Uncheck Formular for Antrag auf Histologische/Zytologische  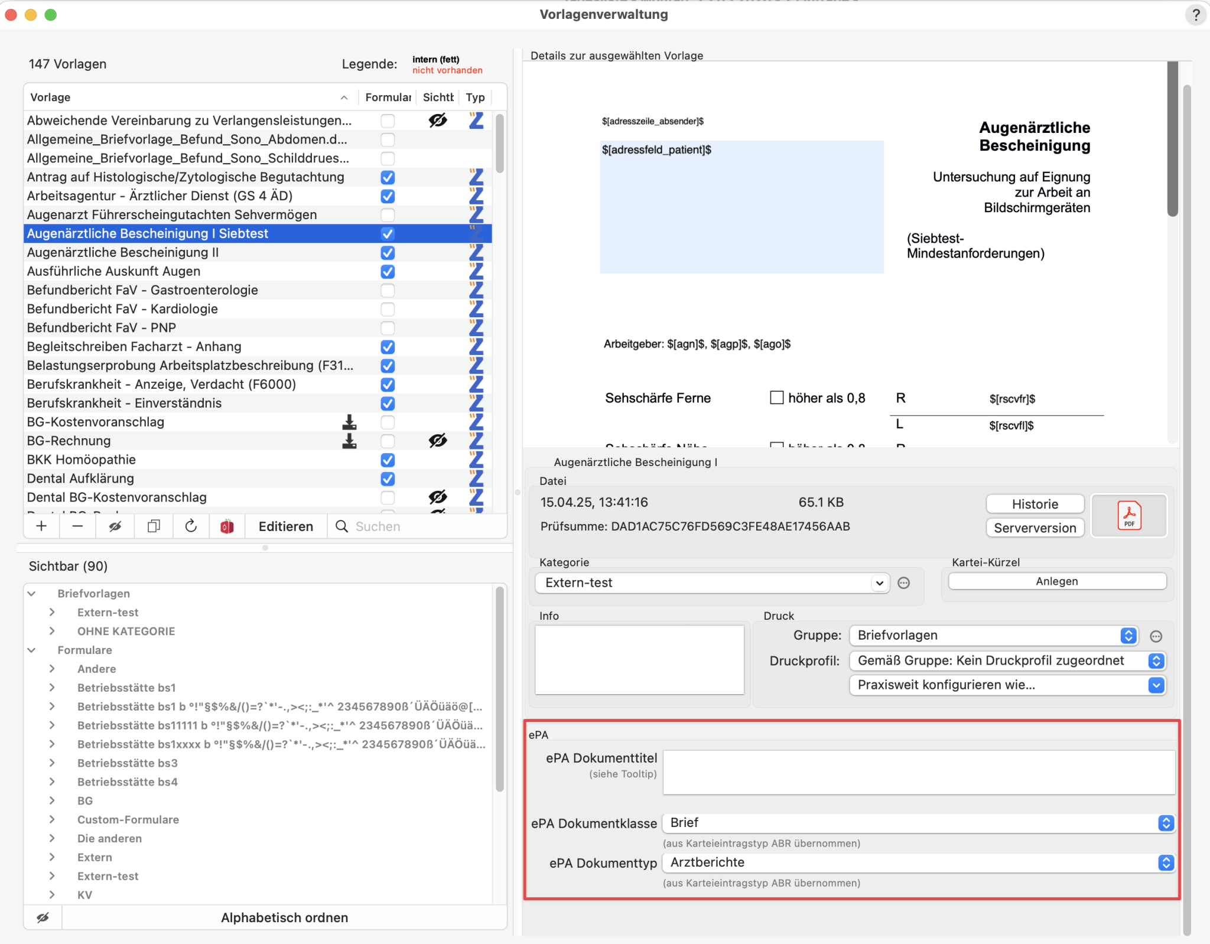point(388,177)
